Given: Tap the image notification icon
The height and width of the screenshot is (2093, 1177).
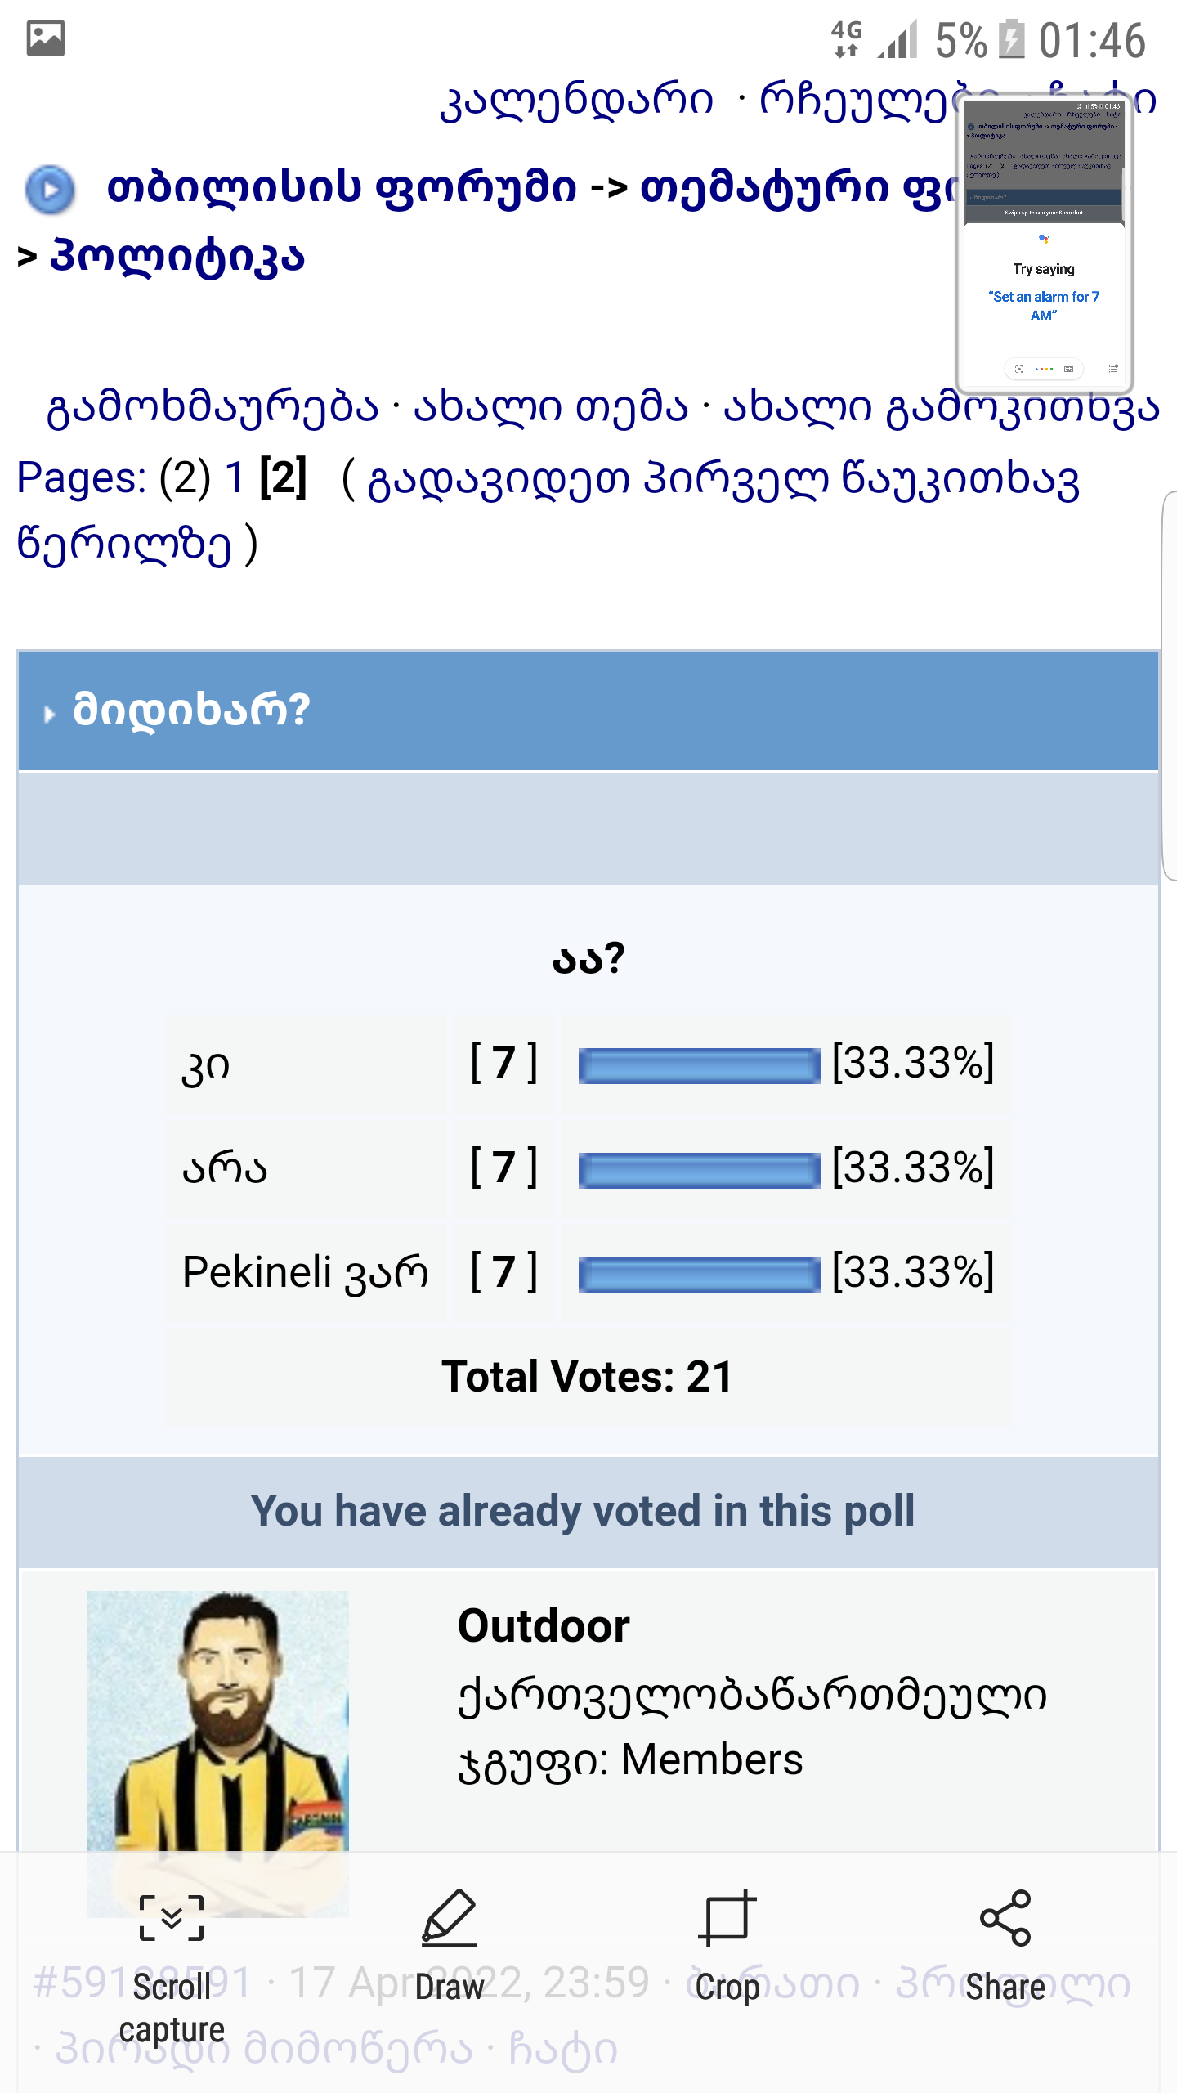Looking at the screenshot, I should tap(46, 38).
